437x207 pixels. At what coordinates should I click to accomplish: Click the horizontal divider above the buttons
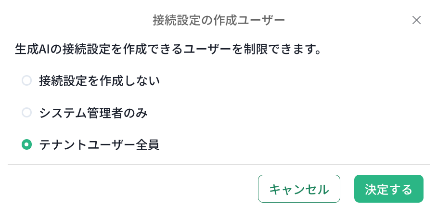[x=218, y=165]
